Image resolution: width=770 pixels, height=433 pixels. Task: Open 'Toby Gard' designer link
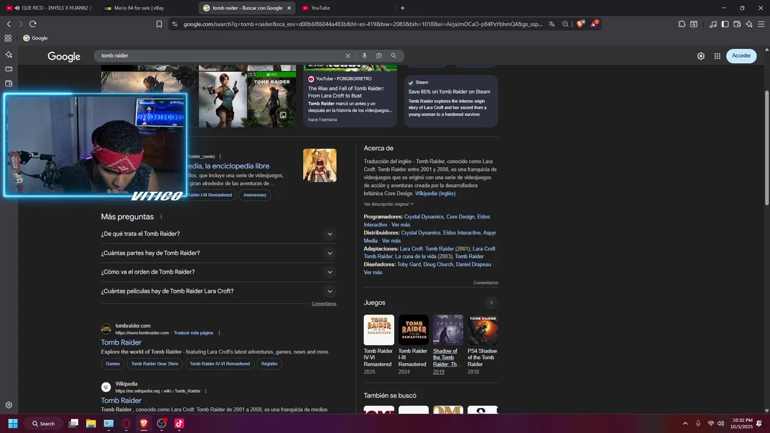[408, 265]
